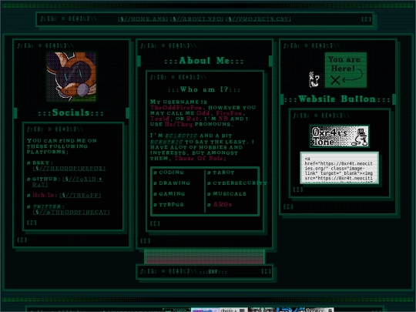The width and height of the screenshot is (416, 312).
Task: Click the 0xr4t's Tome website button image
Action: (x=339, y=136)
